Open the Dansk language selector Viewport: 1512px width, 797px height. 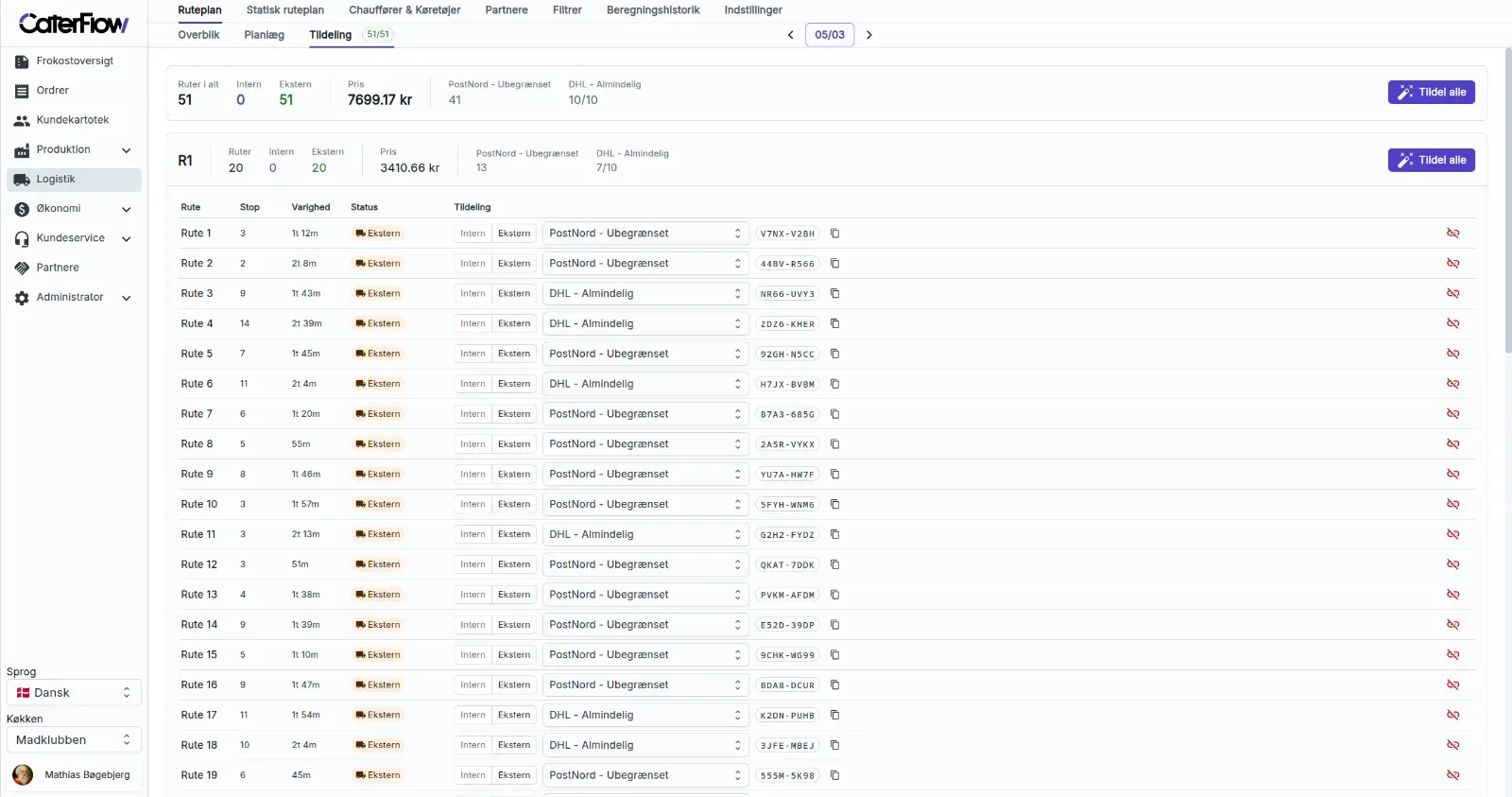coord(74,693)
